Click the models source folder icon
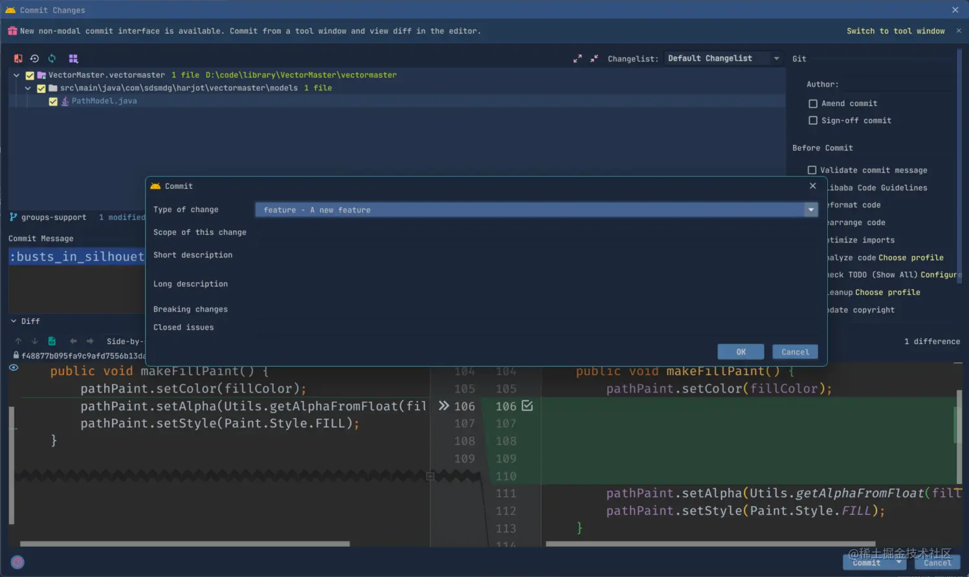Image resolution: width=969 pixels, height=577 pixels. tap(53, 88)
